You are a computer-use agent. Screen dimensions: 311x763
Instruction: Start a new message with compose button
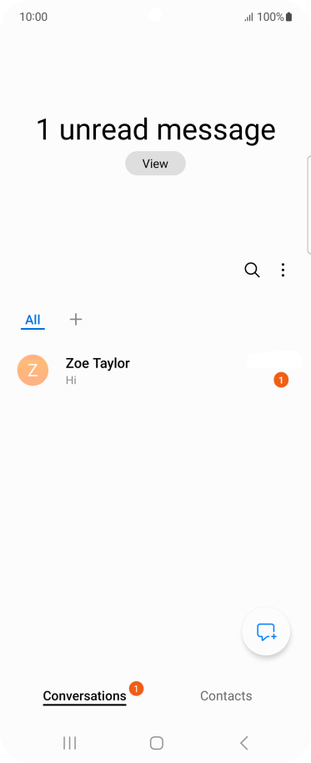point(266,632)
